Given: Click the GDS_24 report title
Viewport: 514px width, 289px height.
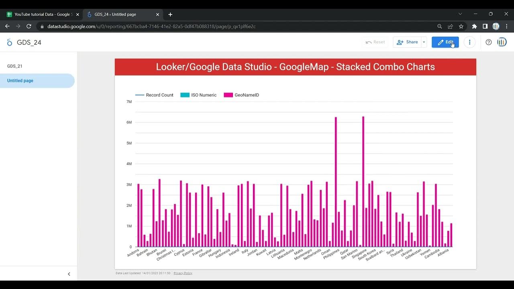Looking at the screenshot, I should (29, 43).
